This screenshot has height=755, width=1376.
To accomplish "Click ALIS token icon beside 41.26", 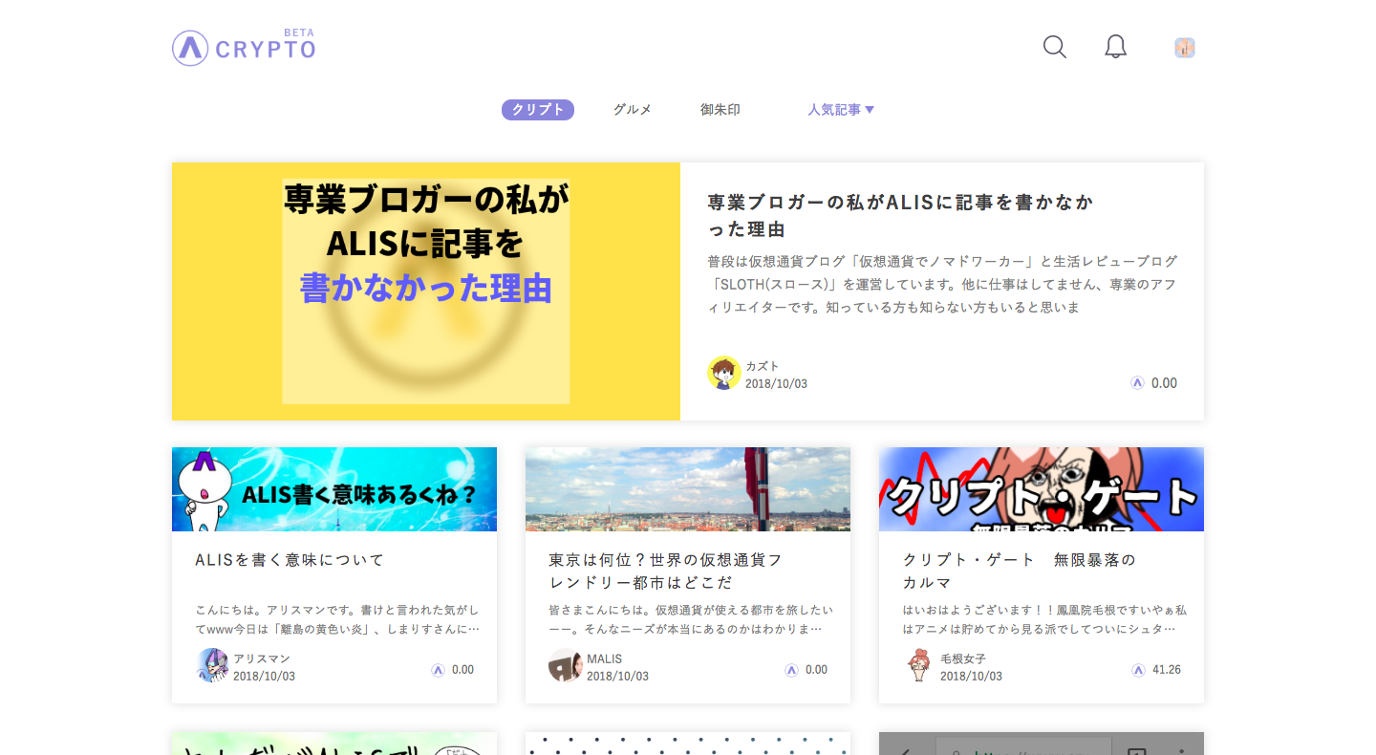I will click(1138, 670).
